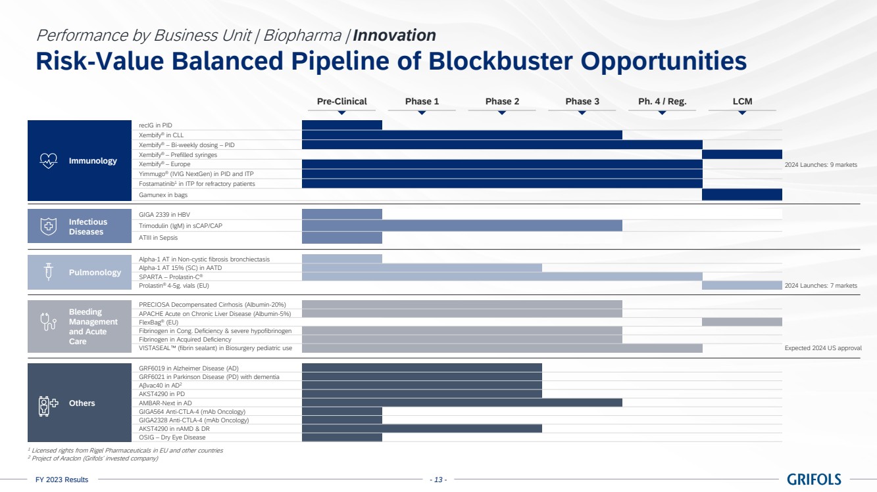Click the Phase 2 column header

503,101
